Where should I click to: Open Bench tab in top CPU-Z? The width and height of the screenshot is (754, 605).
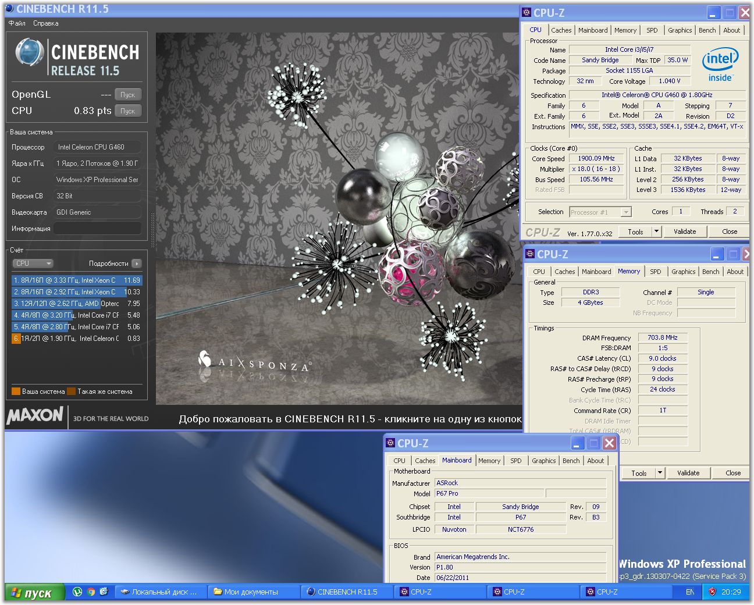coord(707,30)
